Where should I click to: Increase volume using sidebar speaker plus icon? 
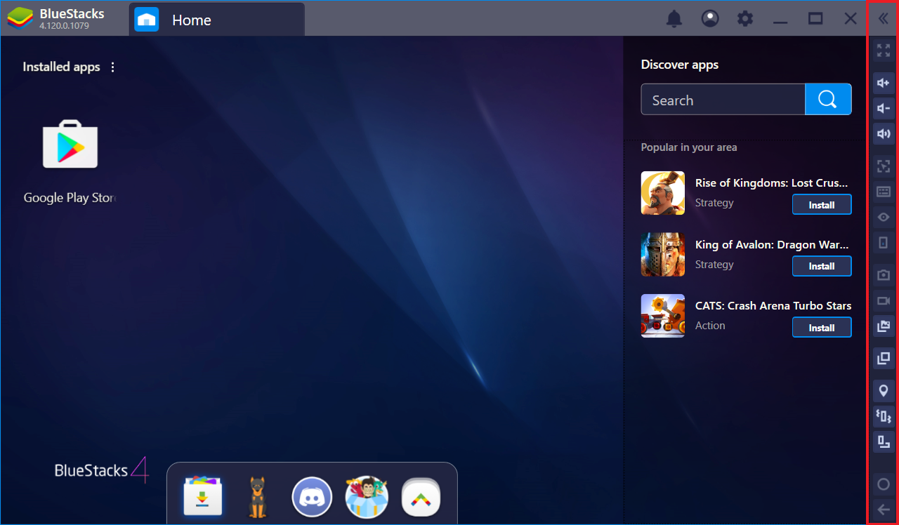point(884,84)
